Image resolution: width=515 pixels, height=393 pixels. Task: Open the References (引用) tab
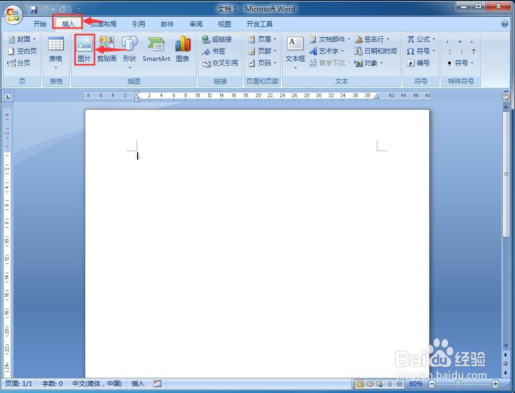pyautogui.click(x=139, y=24)
